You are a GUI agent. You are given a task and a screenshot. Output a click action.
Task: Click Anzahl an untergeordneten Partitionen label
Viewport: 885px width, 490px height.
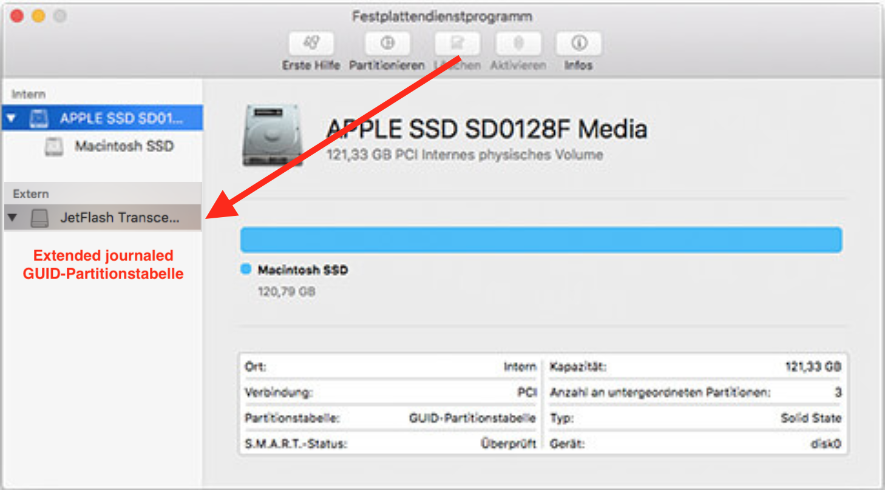coord(660,392)
